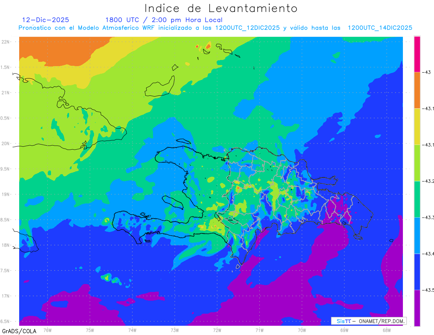This screenshot has width=434, height=335.
Task: Click the '20N' latitude label
Action: point(6,143)
